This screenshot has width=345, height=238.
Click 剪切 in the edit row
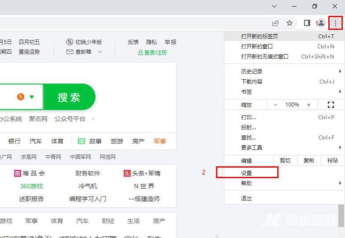click(285, 161)
